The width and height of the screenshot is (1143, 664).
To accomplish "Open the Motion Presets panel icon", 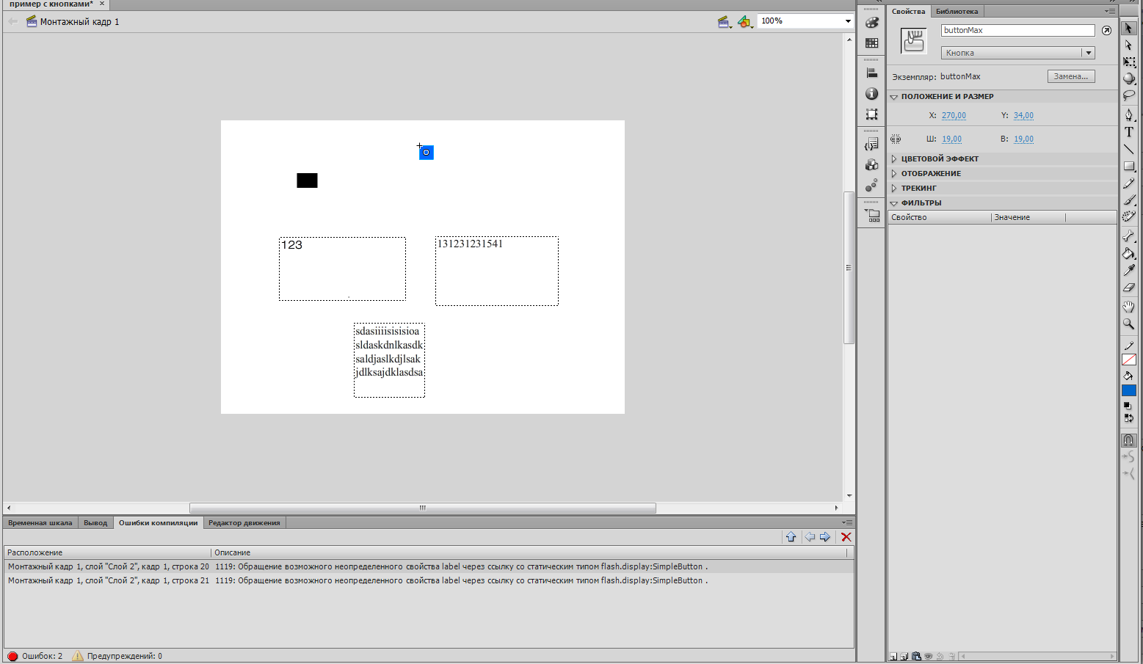I will (871, 186).
